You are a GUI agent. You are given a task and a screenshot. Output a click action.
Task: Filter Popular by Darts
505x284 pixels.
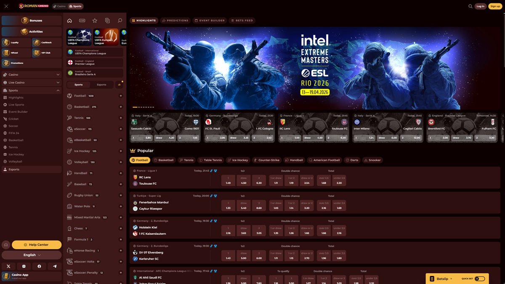[x=352, y=160]
